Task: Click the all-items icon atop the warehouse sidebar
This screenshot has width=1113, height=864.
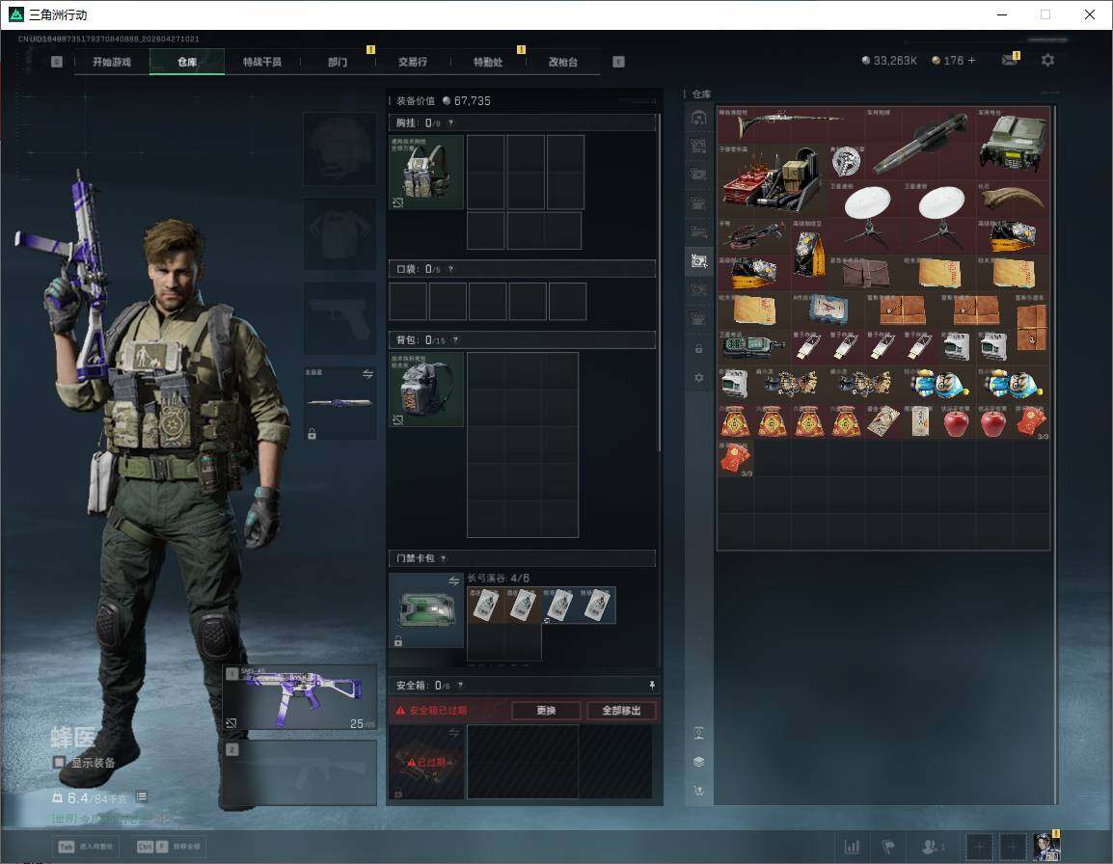Action: click(699, 118)
